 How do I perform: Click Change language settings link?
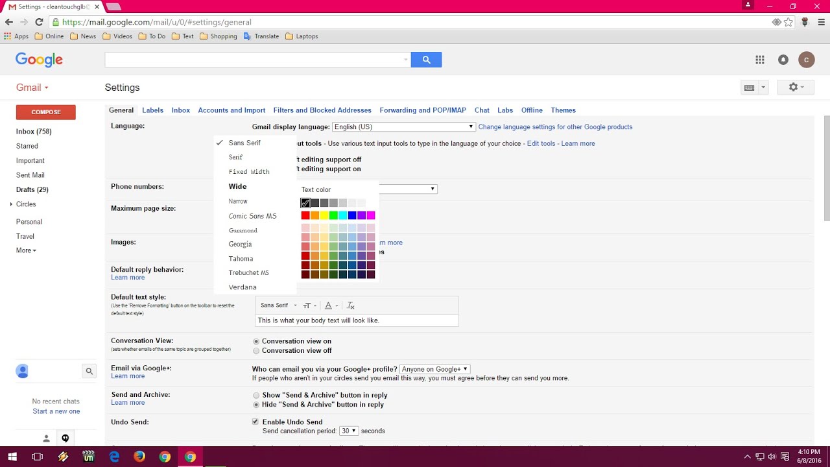tap(555, 127)
